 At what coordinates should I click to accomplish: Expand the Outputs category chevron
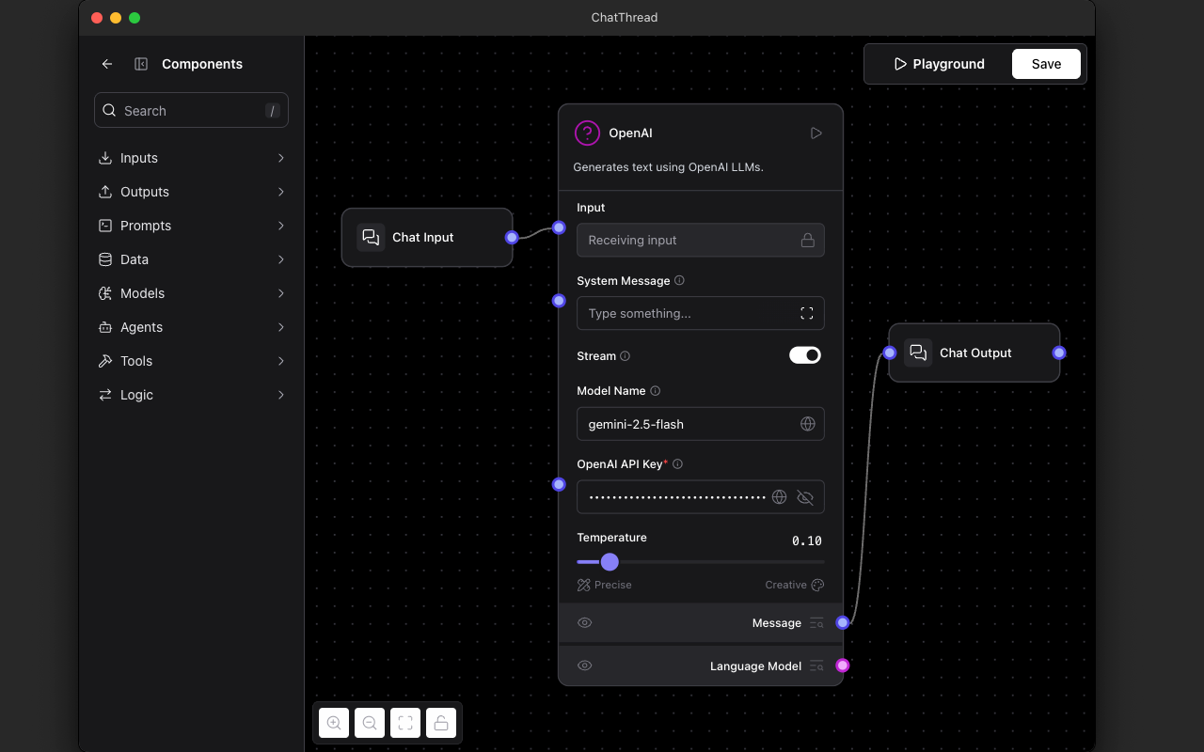coord(280,192)
